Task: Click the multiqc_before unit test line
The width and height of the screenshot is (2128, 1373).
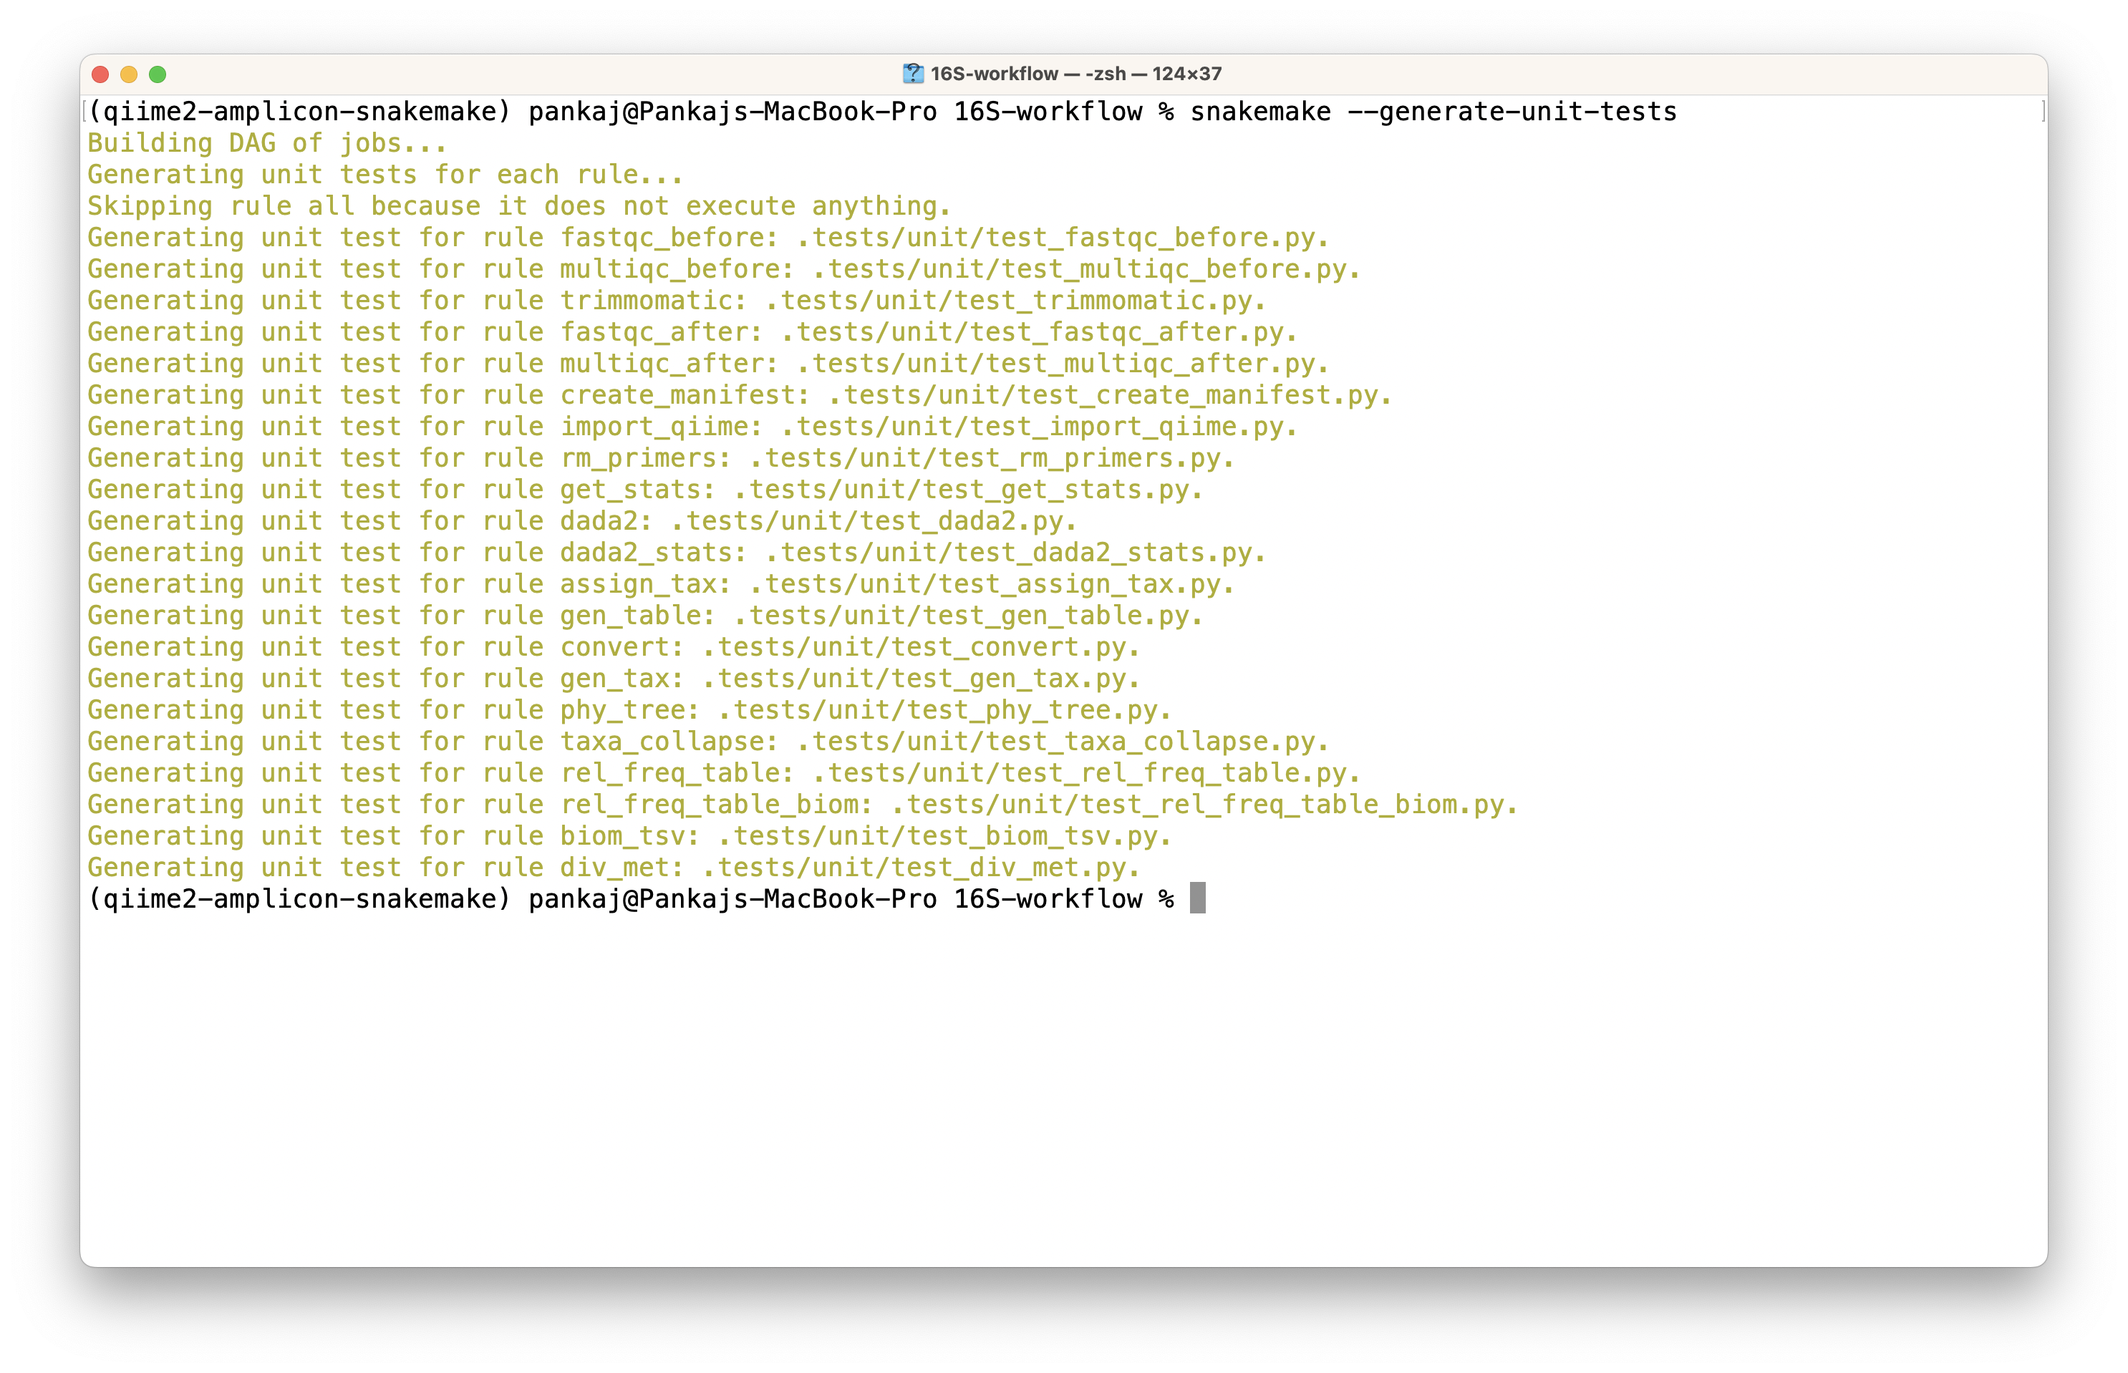Action: pyautogui.click(x=723, y=269)
